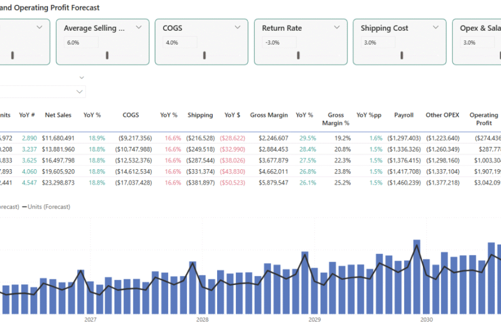
Task: Open the Average Selling slicer dropdown
Action: 138,27
